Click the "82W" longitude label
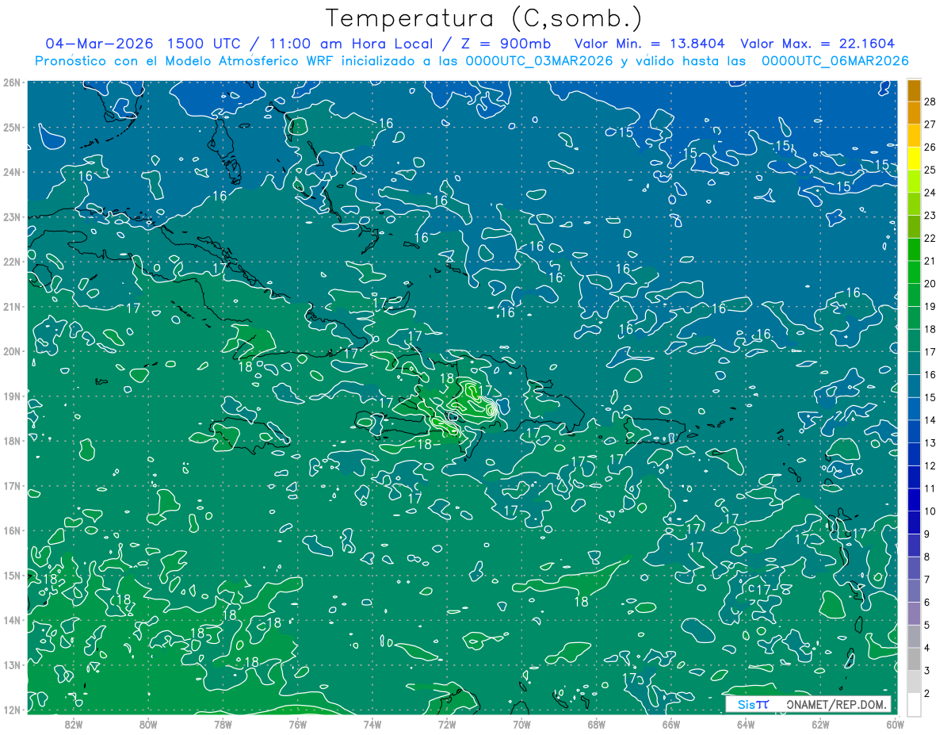 [73, 724]
